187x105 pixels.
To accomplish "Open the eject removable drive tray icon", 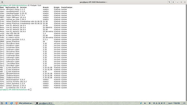I will coord(145,103).
